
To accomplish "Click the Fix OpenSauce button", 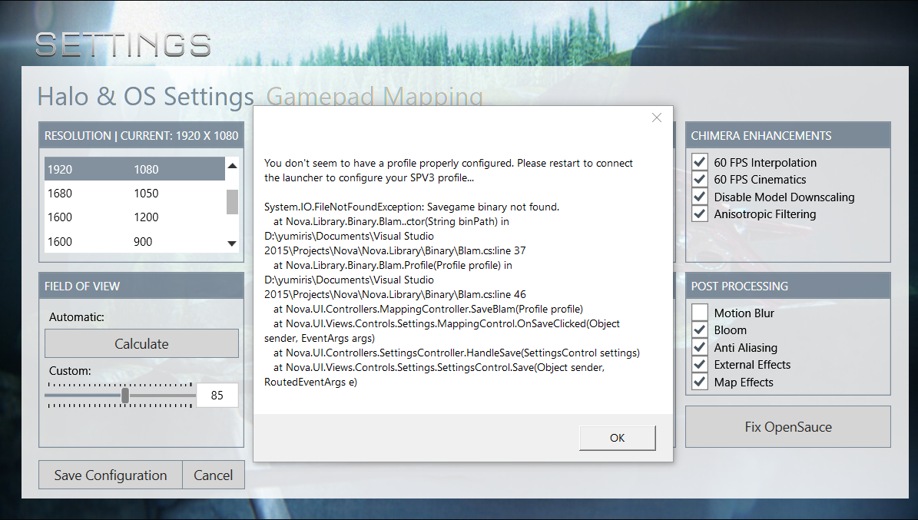I will click(x=788, y=427).
